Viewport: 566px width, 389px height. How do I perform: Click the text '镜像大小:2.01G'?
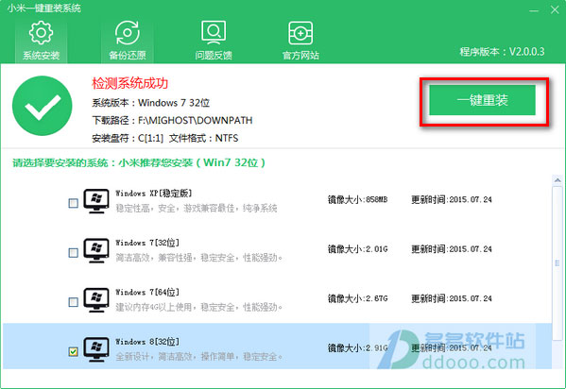click(357, 249)
